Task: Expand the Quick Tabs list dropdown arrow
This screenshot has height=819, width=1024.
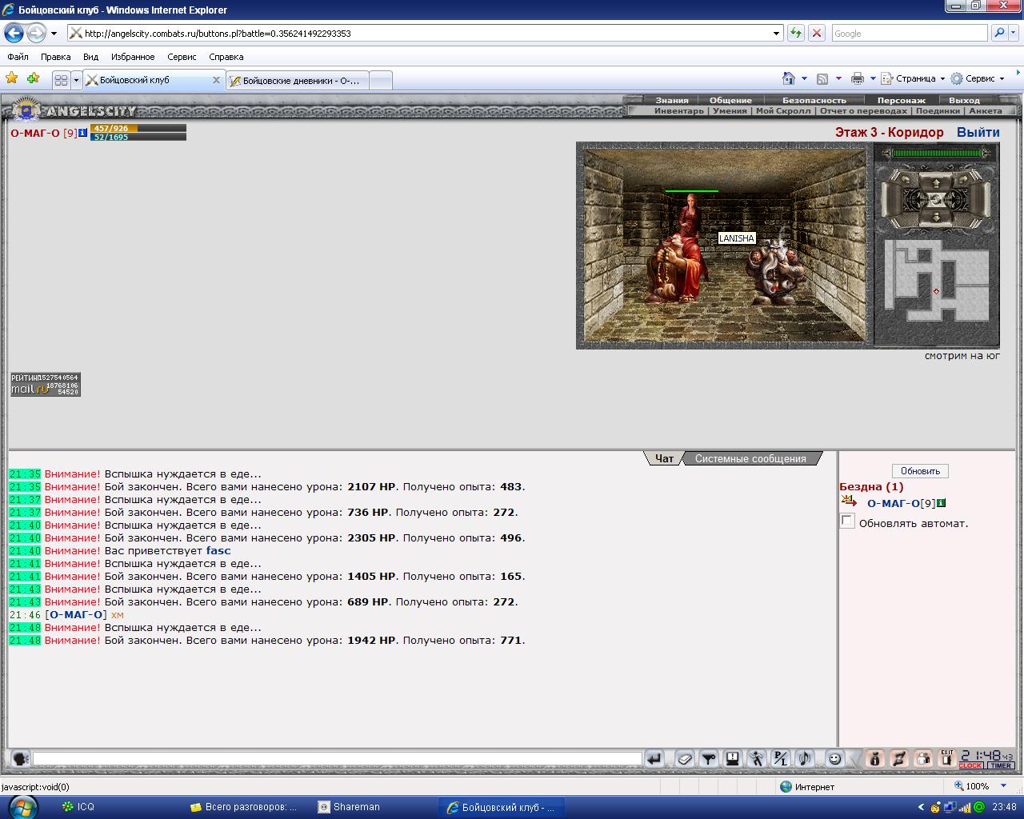Action: tap(76, 80)
